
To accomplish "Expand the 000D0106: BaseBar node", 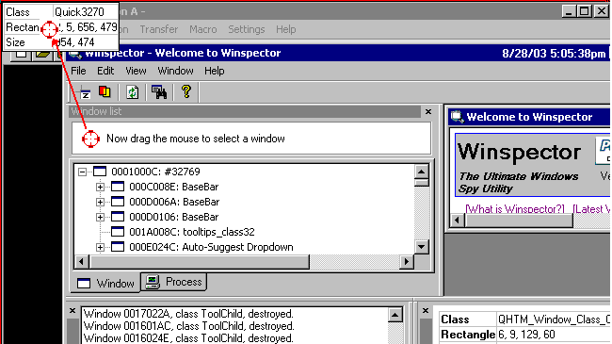I will click(100, 217).
